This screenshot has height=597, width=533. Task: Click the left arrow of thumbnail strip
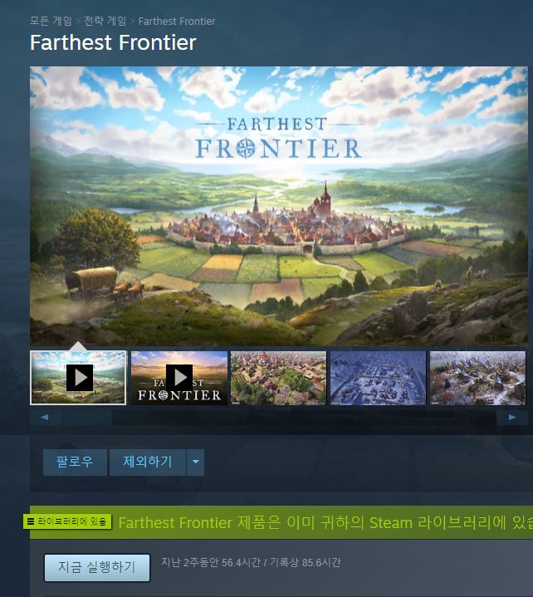tap(45, 418)
